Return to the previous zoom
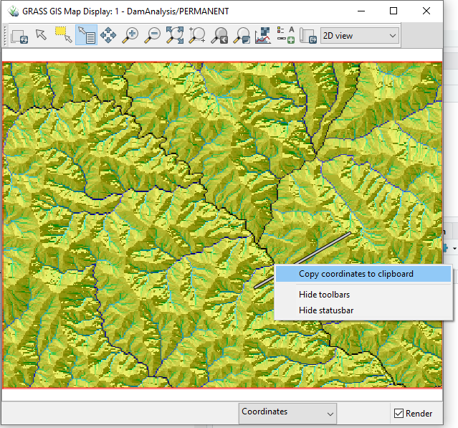 [x=219, y=35]
